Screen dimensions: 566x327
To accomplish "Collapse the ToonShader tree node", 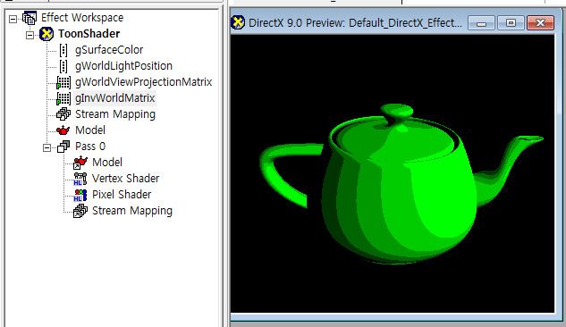I will (x=30, y=35).
